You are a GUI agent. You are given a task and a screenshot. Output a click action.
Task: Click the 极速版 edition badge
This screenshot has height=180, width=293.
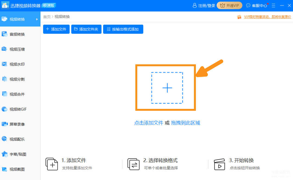pyautogui.click(x=49, y=6)
